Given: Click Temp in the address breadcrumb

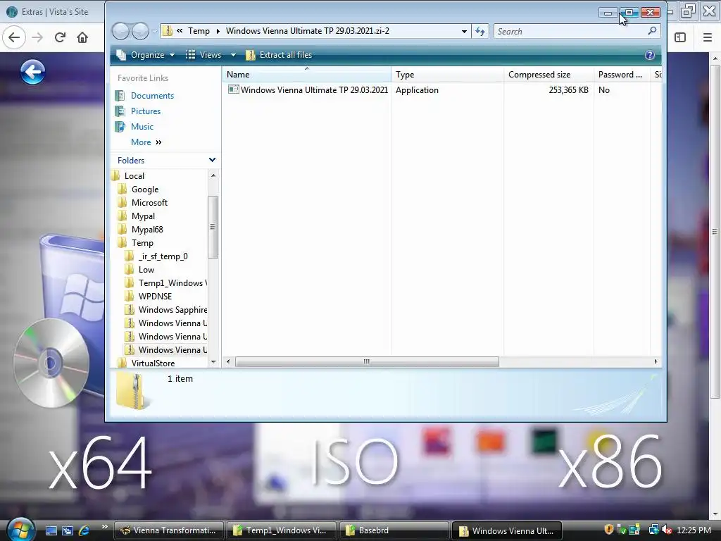Looking at the screenshot, I should tap(199, 31).
